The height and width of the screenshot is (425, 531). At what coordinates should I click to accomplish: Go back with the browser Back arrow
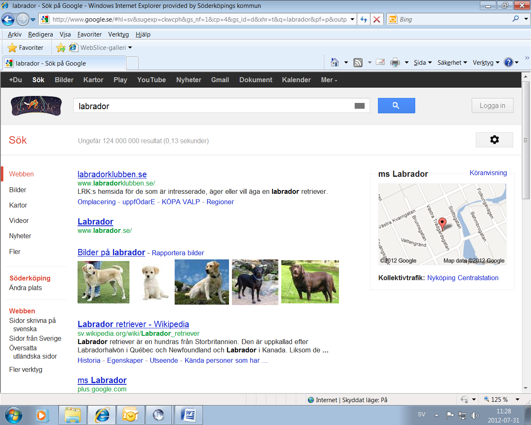point(8,19)
